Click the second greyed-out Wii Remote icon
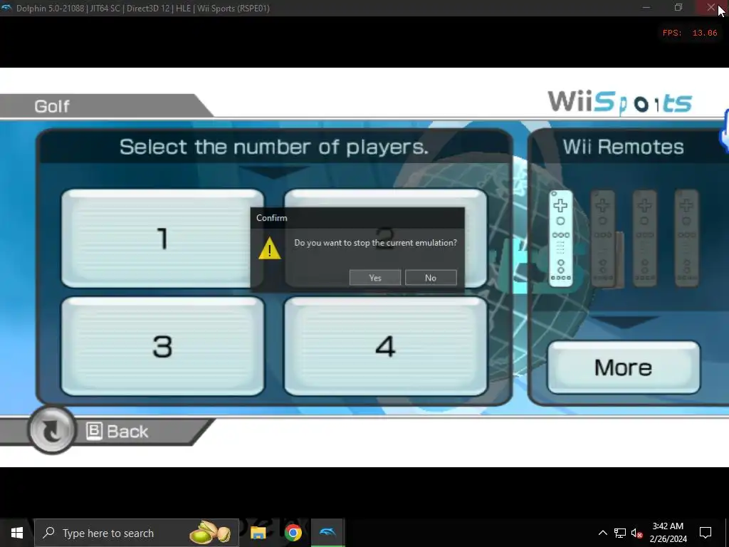Screen dimensions: 729x547 [602, 238]
